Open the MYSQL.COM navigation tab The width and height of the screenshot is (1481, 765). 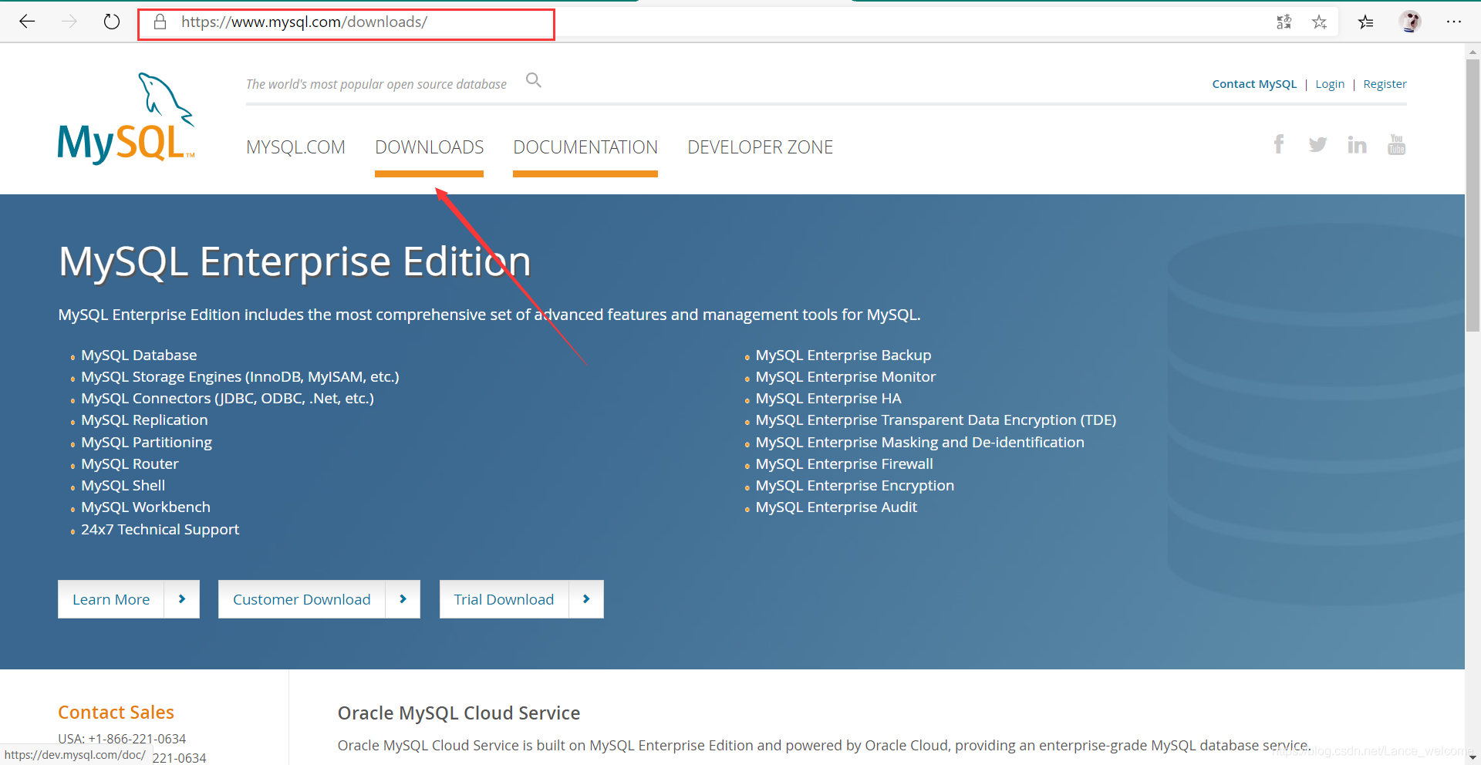[x=295, y=147]
